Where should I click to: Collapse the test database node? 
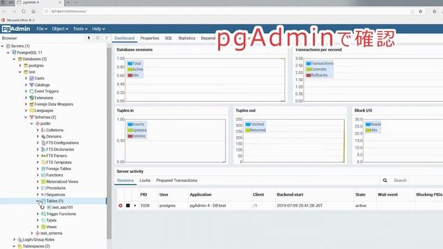pos(20,72)
